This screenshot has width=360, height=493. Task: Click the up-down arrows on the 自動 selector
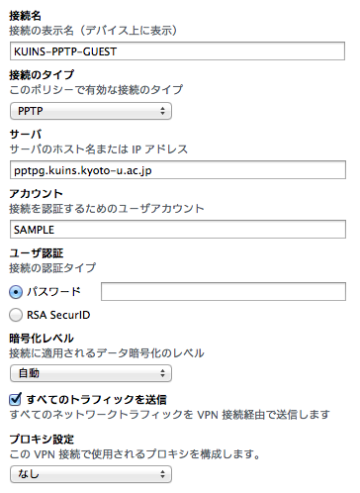[x=162, y=373]
